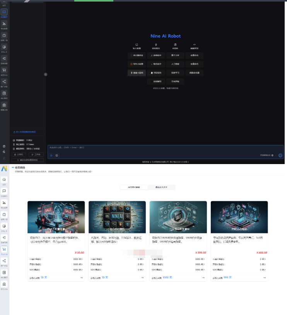Click the gift icon at sidebar bottom
Image resolution: width=287 pixels, height=315 pixels.
[4, 146]
